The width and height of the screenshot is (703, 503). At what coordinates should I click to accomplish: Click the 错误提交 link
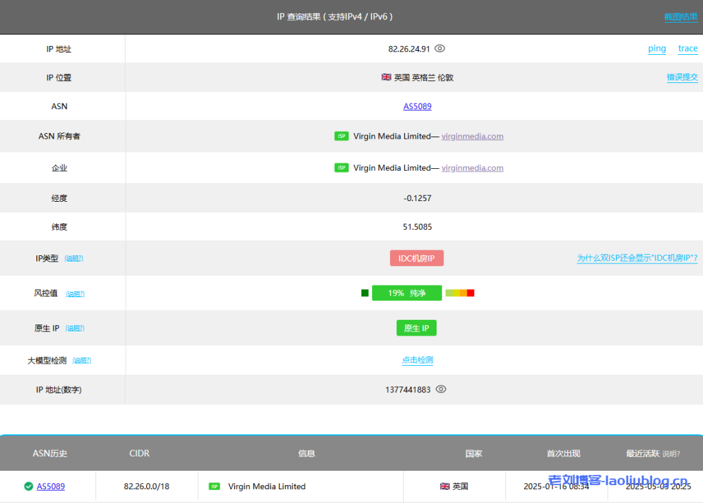(x=682, y=77)
